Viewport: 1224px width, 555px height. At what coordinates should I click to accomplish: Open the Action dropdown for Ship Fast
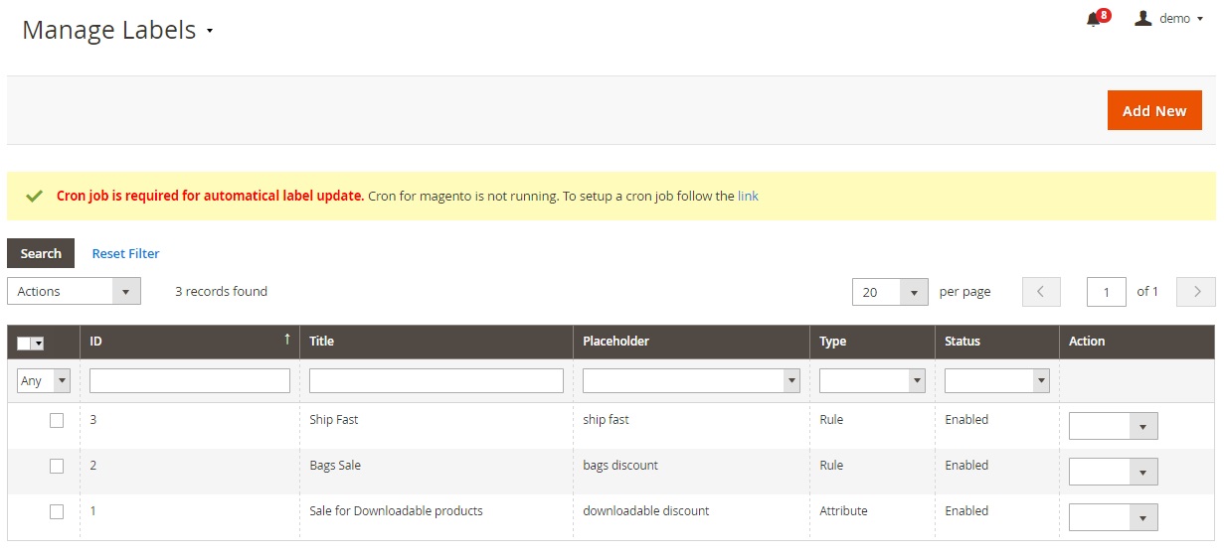pos(1113,427)
